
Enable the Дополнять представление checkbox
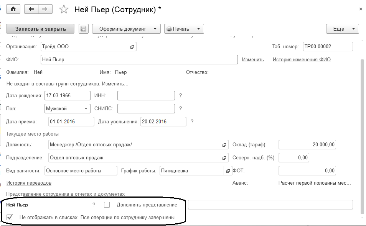(x=107, y=205)
